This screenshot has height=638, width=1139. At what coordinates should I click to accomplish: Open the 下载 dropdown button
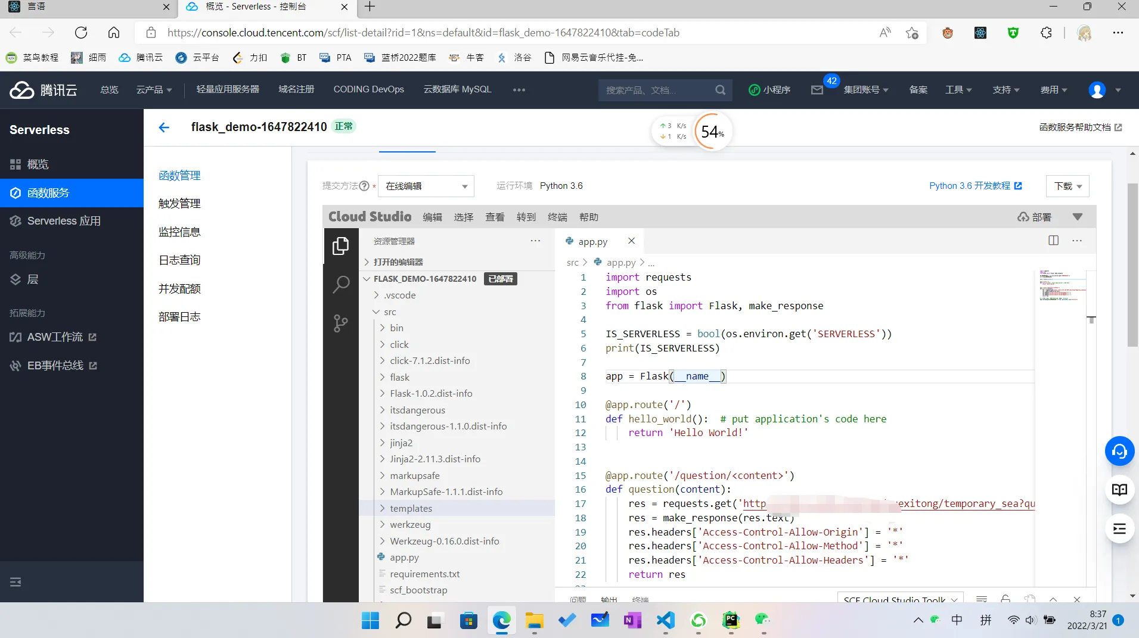[1067, 186]
